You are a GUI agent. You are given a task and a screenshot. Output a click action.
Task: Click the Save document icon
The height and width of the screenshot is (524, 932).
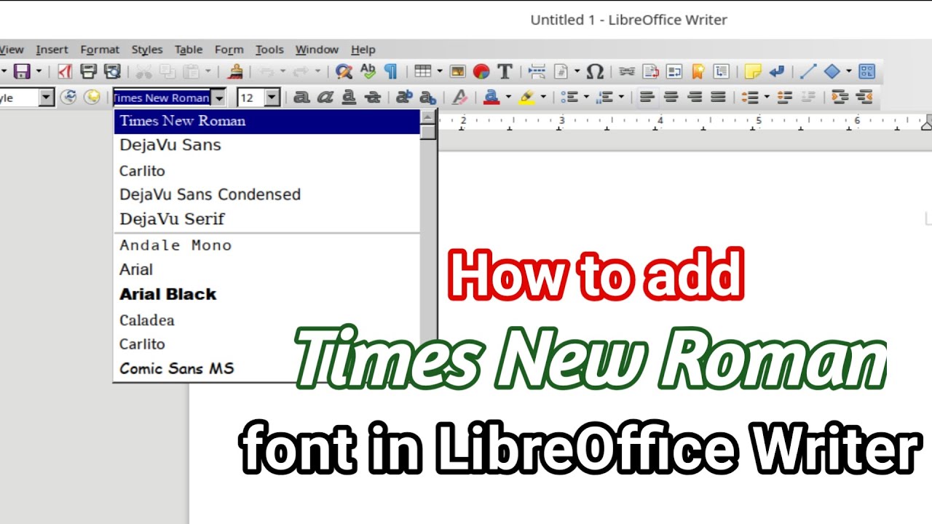[x=22, y=71]
